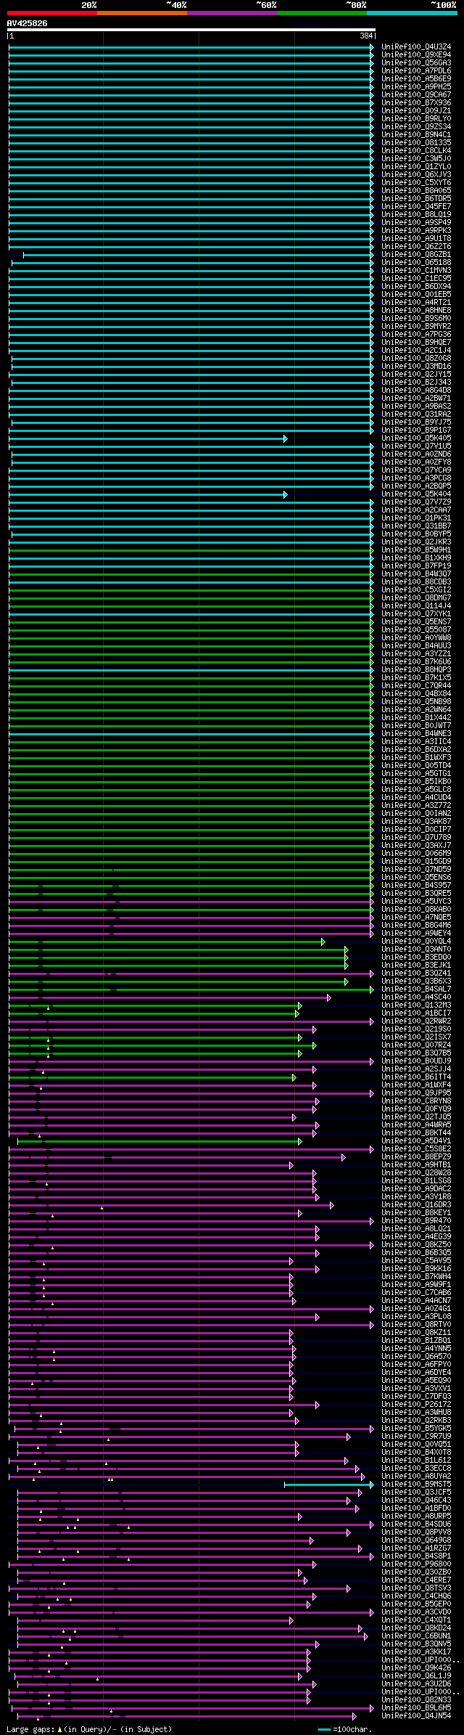Select label UniRef100_Q3ANT0
The image size is (464, 1735).
click(x=416, y=949)
